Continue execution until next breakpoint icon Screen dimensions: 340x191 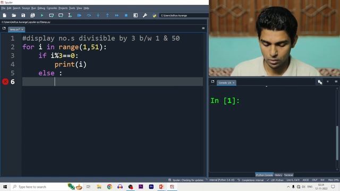click(x=117, y=15)
